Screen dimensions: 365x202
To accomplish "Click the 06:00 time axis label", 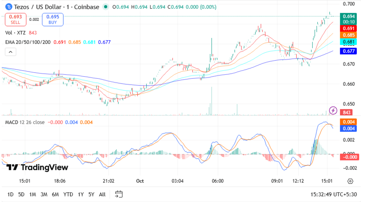I will (218, 181).
